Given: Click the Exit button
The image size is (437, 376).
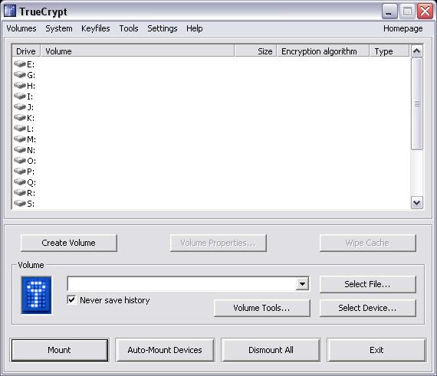Looking at the screenshot, I should coord(376,350).
